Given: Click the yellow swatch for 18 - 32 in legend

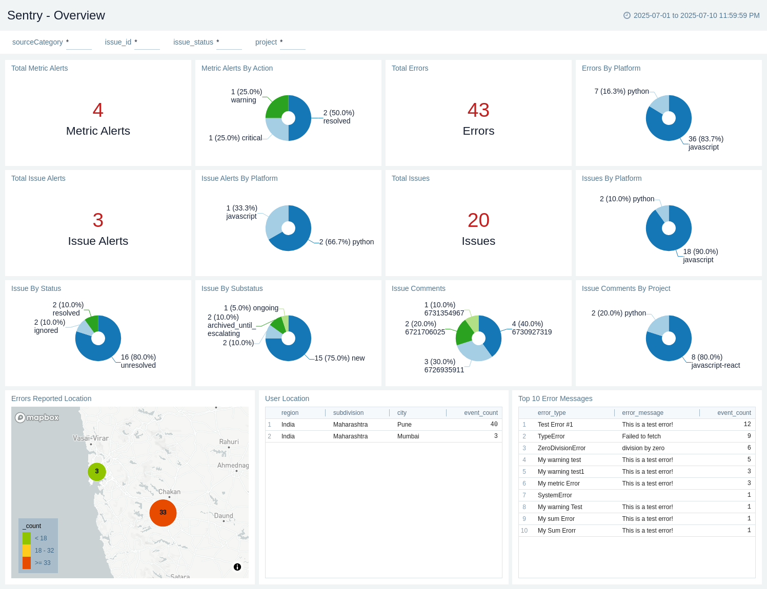Looking at the screenshot, I should pos(27,551).
